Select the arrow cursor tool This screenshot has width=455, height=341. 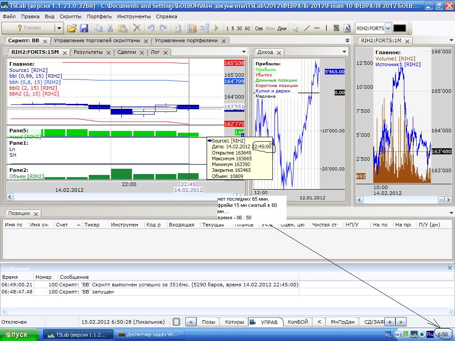(295, 28)
